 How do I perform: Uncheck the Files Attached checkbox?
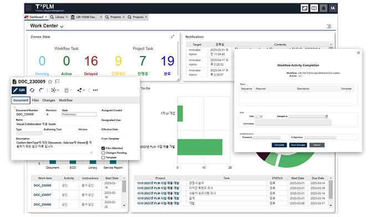tap(103, 148)
